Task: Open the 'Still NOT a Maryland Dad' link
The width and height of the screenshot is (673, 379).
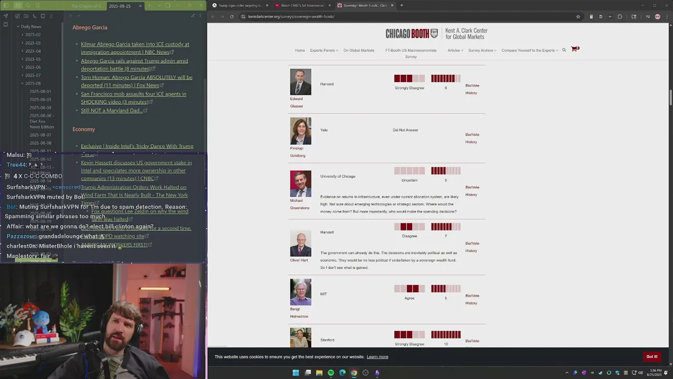Action: tap(111, 111)
